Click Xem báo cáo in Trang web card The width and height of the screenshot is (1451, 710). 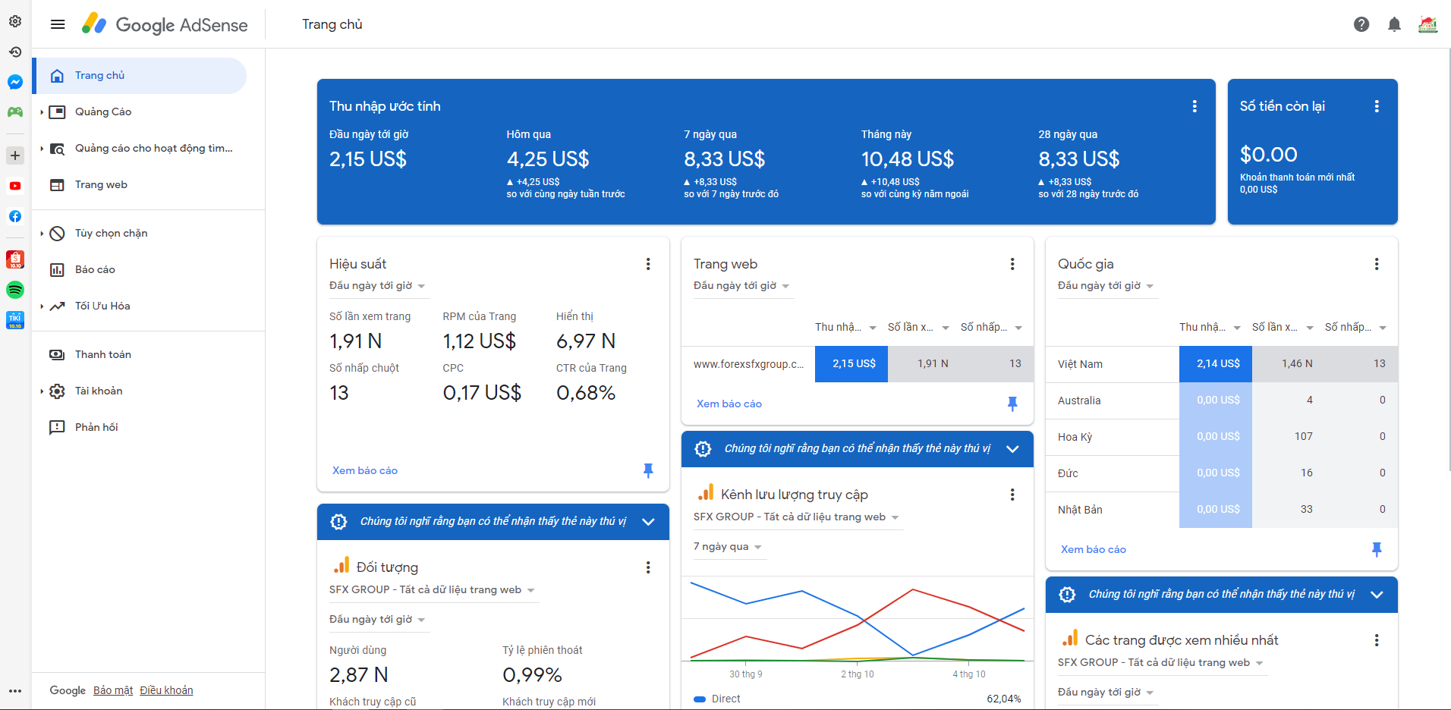pyautogui.click(x=729, y=404)
